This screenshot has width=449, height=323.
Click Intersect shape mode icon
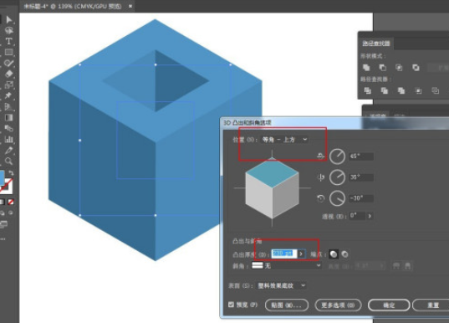[399, 68]
